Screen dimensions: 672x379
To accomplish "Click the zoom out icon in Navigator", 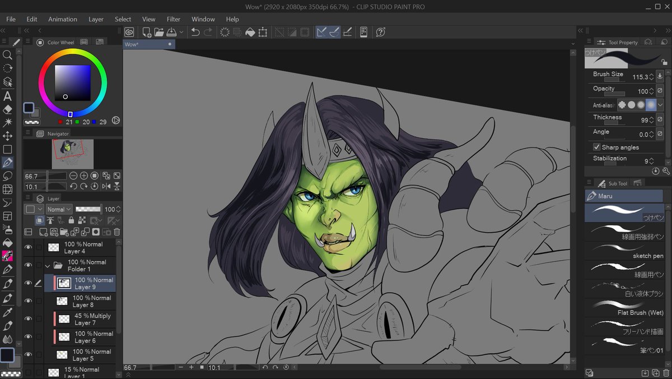I will (73, 175).
